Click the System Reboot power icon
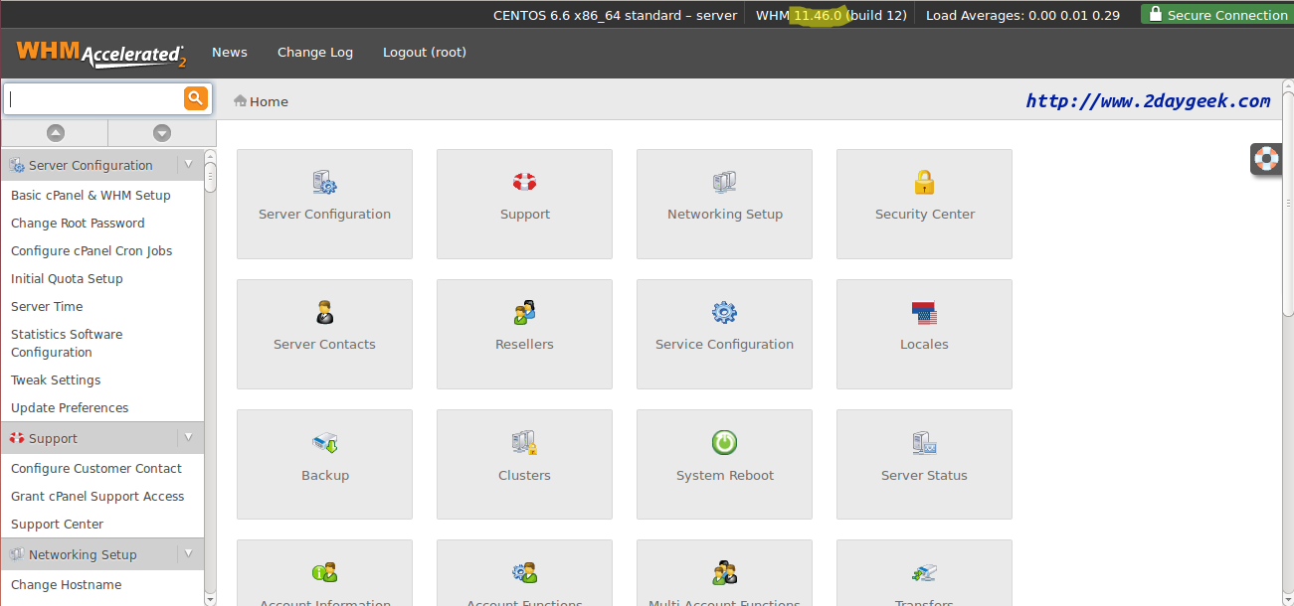The height and width of the screenshot is (606, 1294). click(724, 443)
